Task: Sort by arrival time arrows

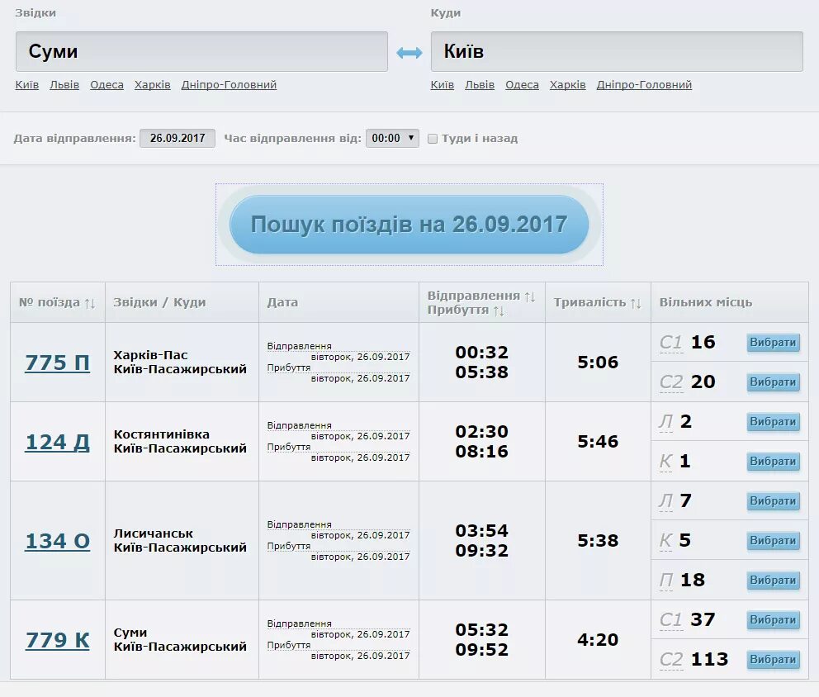Action: pyautogui.click(x=499, y=311)
